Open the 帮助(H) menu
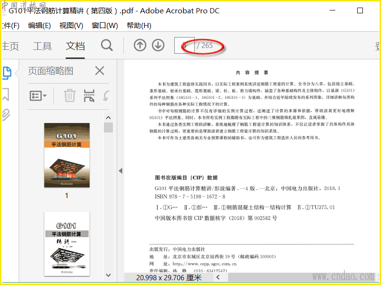 point(139,26)
